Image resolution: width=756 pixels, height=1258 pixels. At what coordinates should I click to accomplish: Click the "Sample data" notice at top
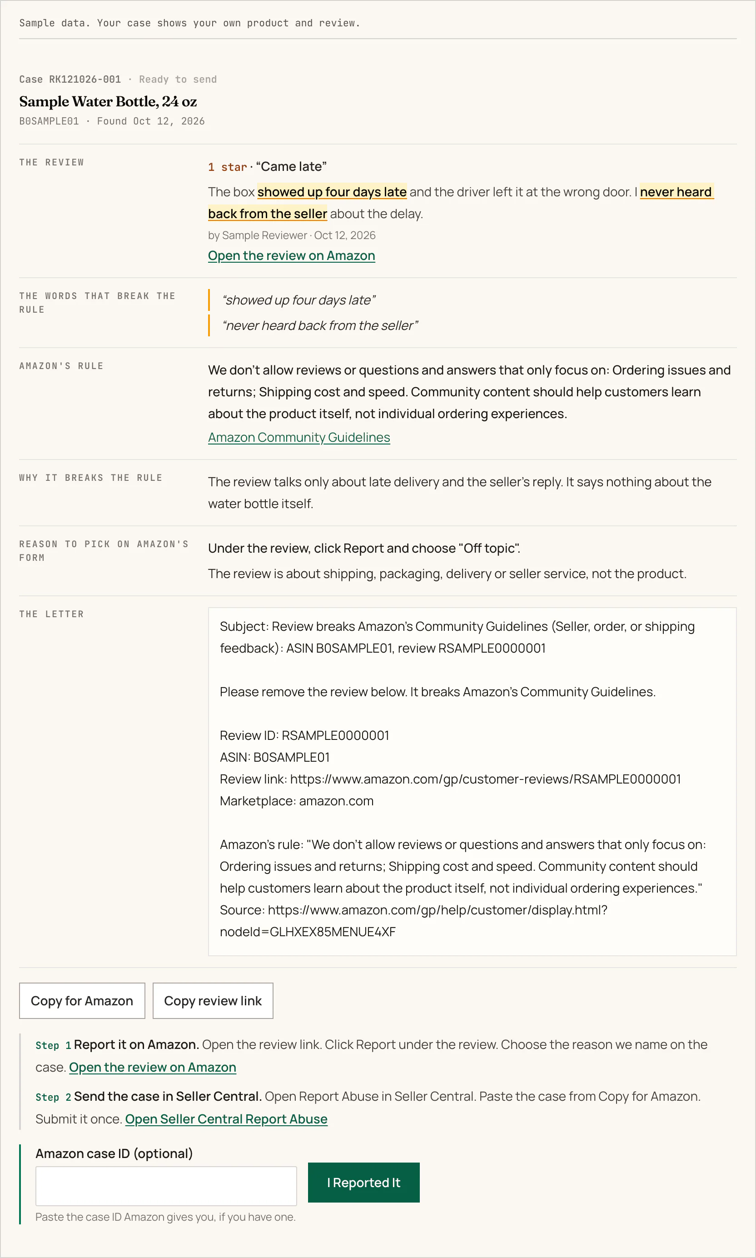click(189, 23)
